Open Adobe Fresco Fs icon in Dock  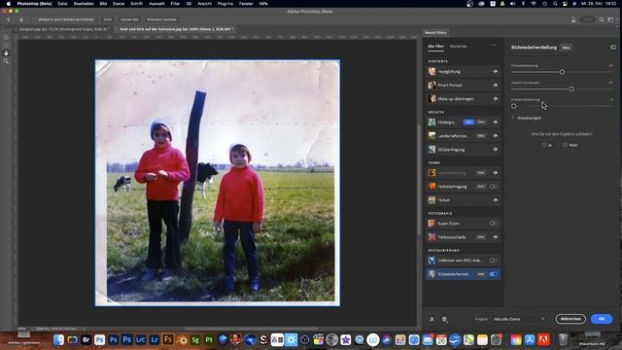pos(168,339)
